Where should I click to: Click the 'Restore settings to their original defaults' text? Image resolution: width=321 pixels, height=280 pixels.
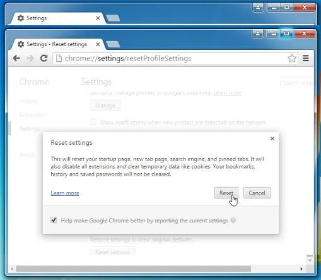click(x=141, y=240)
